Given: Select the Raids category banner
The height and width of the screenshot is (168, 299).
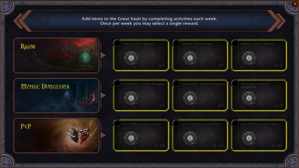Looking at the screenshot, I should (x=56, y=55).
